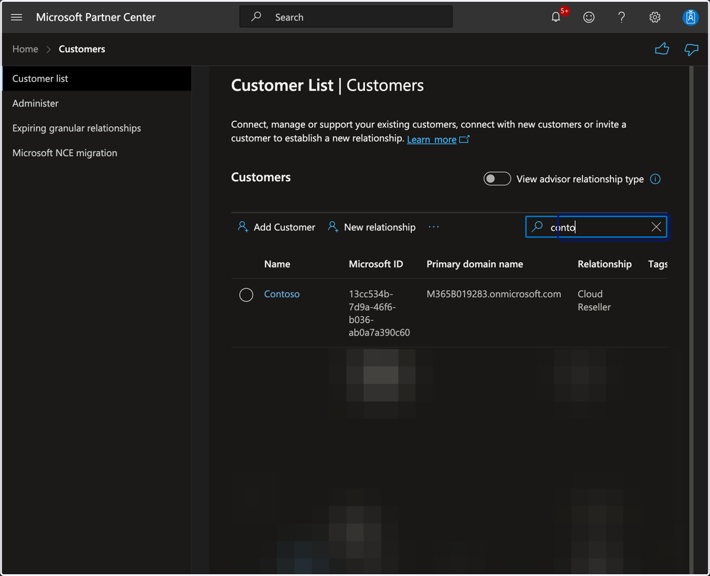Click the customer filter field containing conto

click(596, 227)
